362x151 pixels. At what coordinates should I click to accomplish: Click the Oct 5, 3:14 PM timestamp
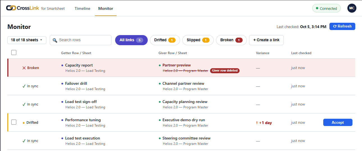pyautogui.click(x=313, y=27)
